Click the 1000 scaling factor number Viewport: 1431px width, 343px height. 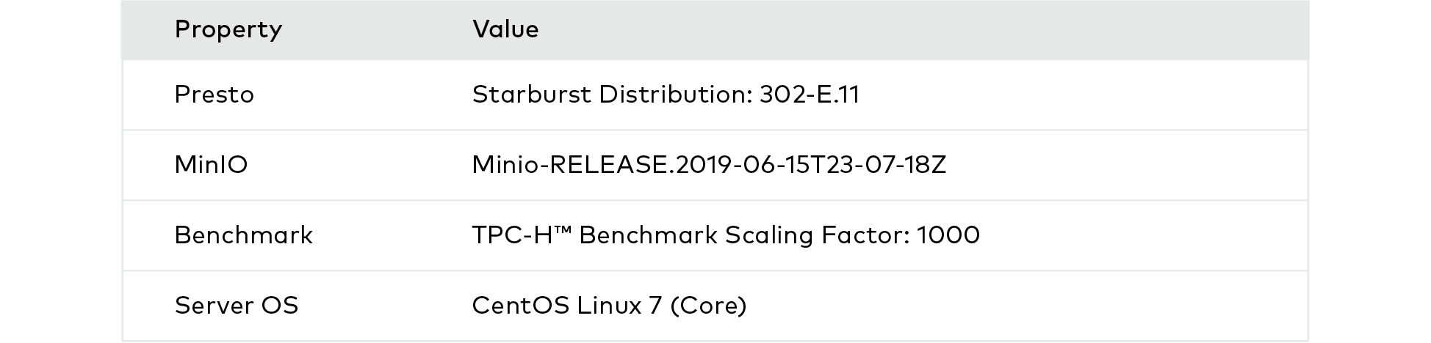pyautogui.click(x=948, y=235)
